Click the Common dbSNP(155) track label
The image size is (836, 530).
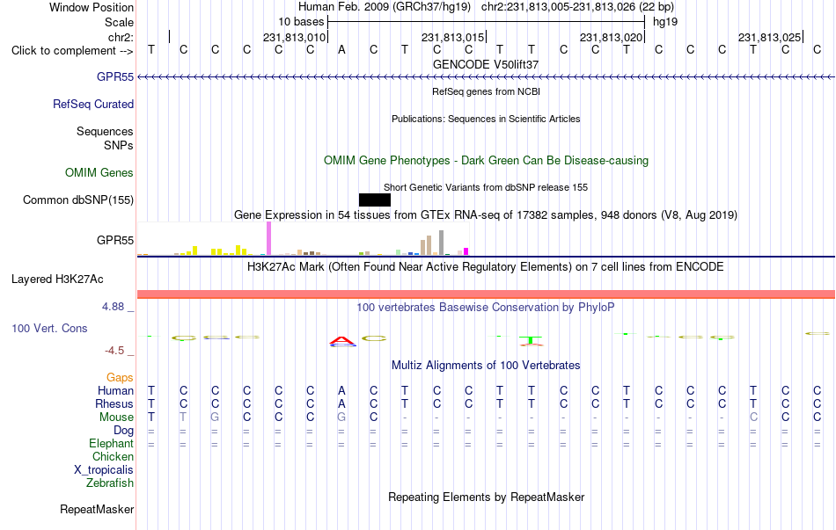tap(78, 200)
